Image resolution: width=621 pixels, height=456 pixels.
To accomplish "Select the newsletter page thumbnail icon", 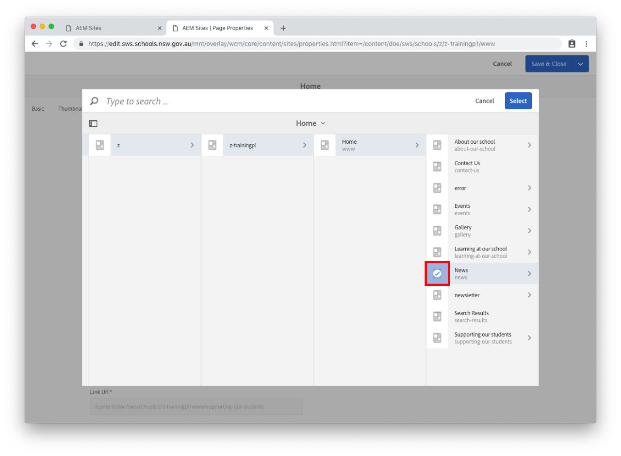I will pyautogui.click(x=437, y=295).
